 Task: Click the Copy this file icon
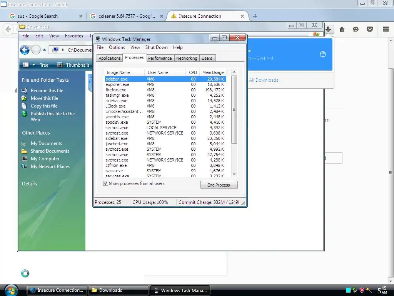coord(24,106)
